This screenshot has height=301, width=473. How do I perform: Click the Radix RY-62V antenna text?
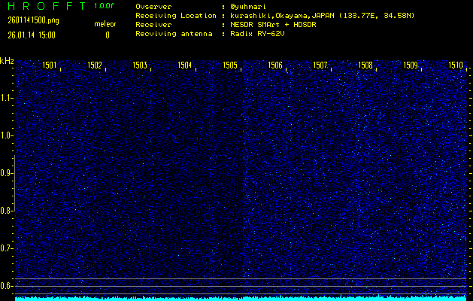257,34
